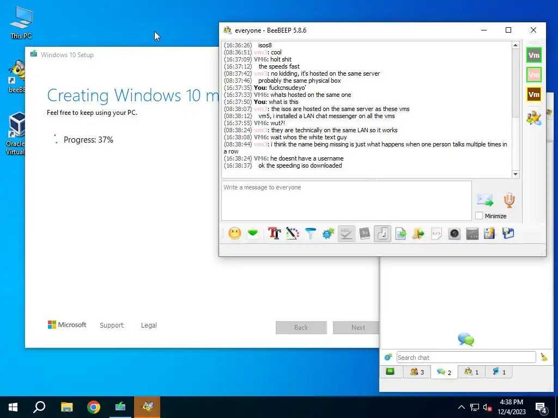Screen dimensions: 558x418
Task: Click the dark gray window icon
Action: pyautogui.click(x=472, y=233)
